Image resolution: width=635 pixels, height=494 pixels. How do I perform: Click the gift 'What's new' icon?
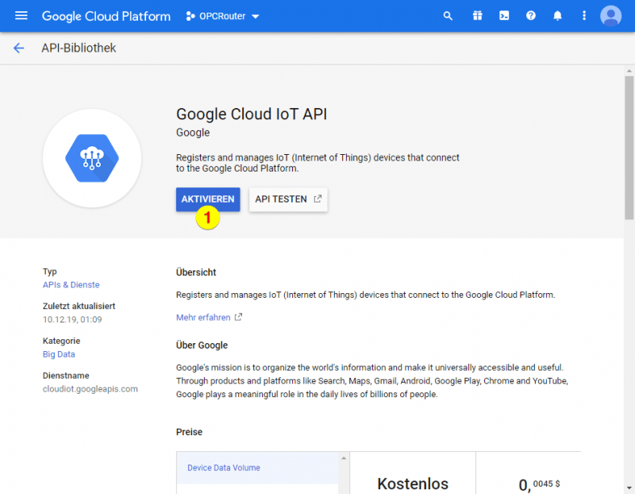point(477,16)
